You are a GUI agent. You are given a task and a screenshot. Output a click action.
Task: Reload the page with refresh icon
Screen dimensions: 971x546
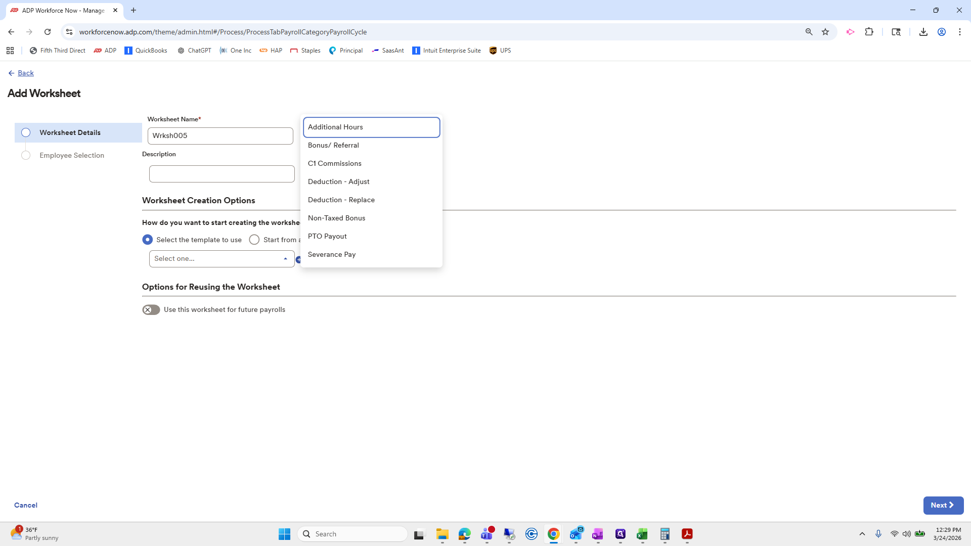point(48,32)
